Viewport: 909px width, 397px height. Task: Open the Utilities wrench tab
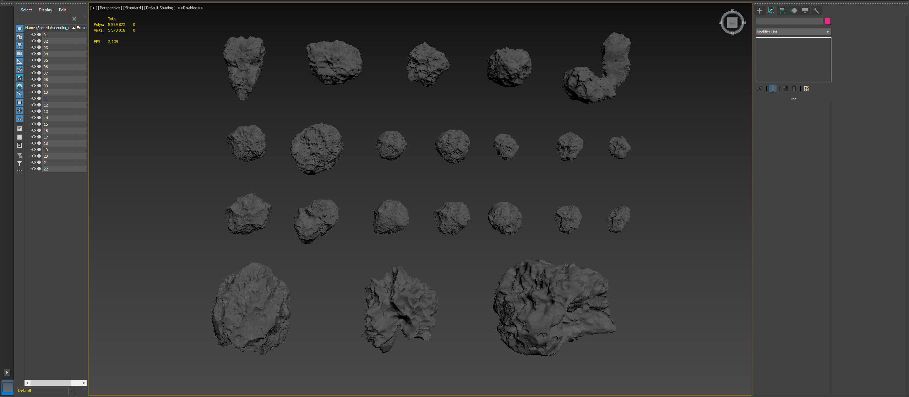pos(816,11)
